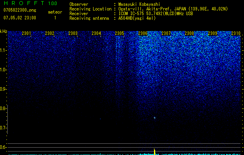244x155 pixels.
Task: Click the 'Receiving antenna' field label
Action: (89, 18)
